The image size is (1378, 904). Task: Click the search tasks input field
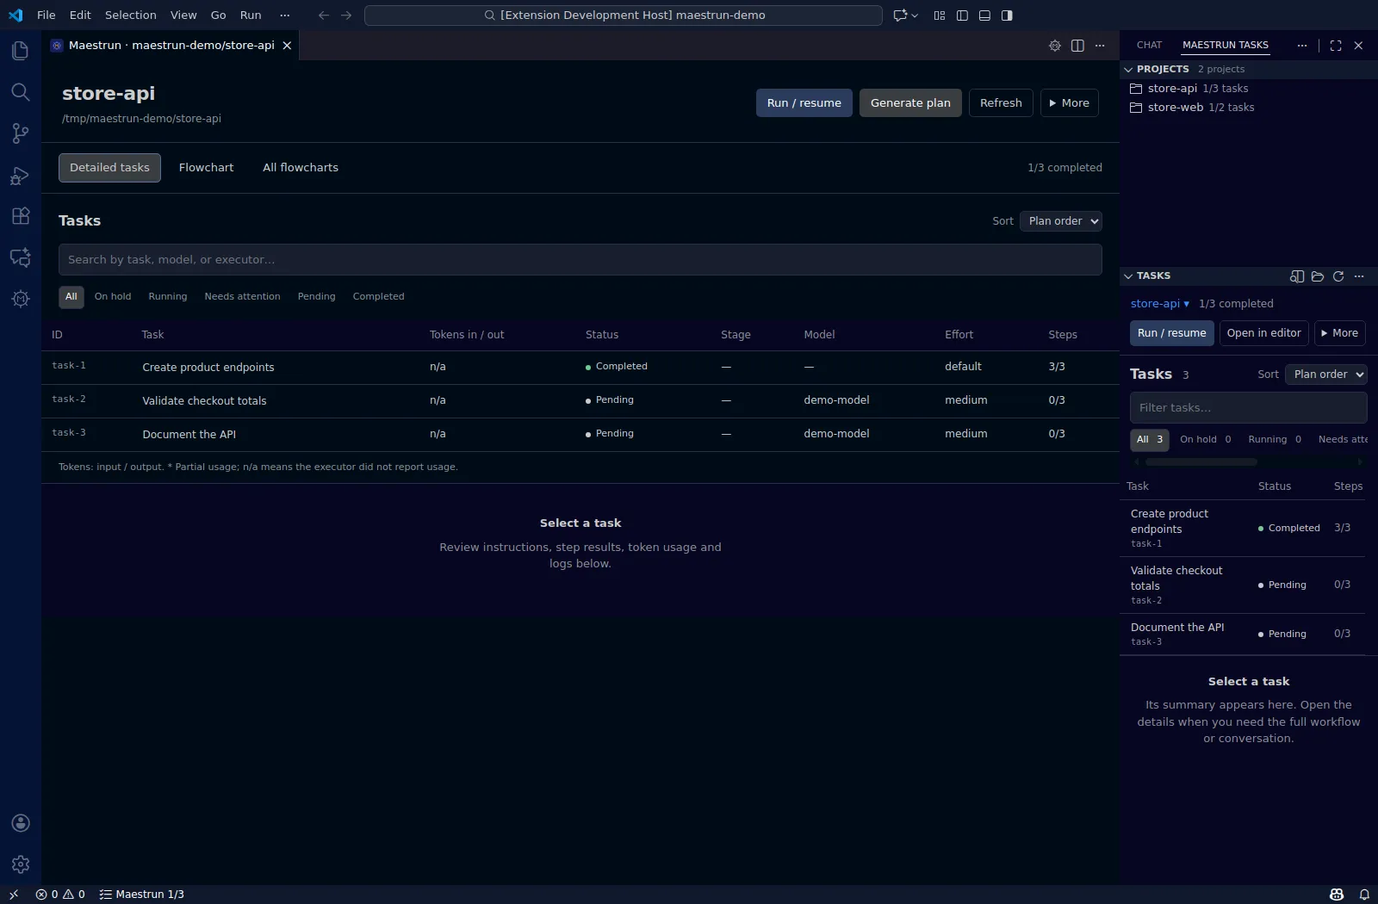pyautogui.click(x=580, y=260)
